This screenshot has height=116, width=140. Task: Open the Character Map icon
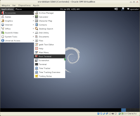point(37,21)
